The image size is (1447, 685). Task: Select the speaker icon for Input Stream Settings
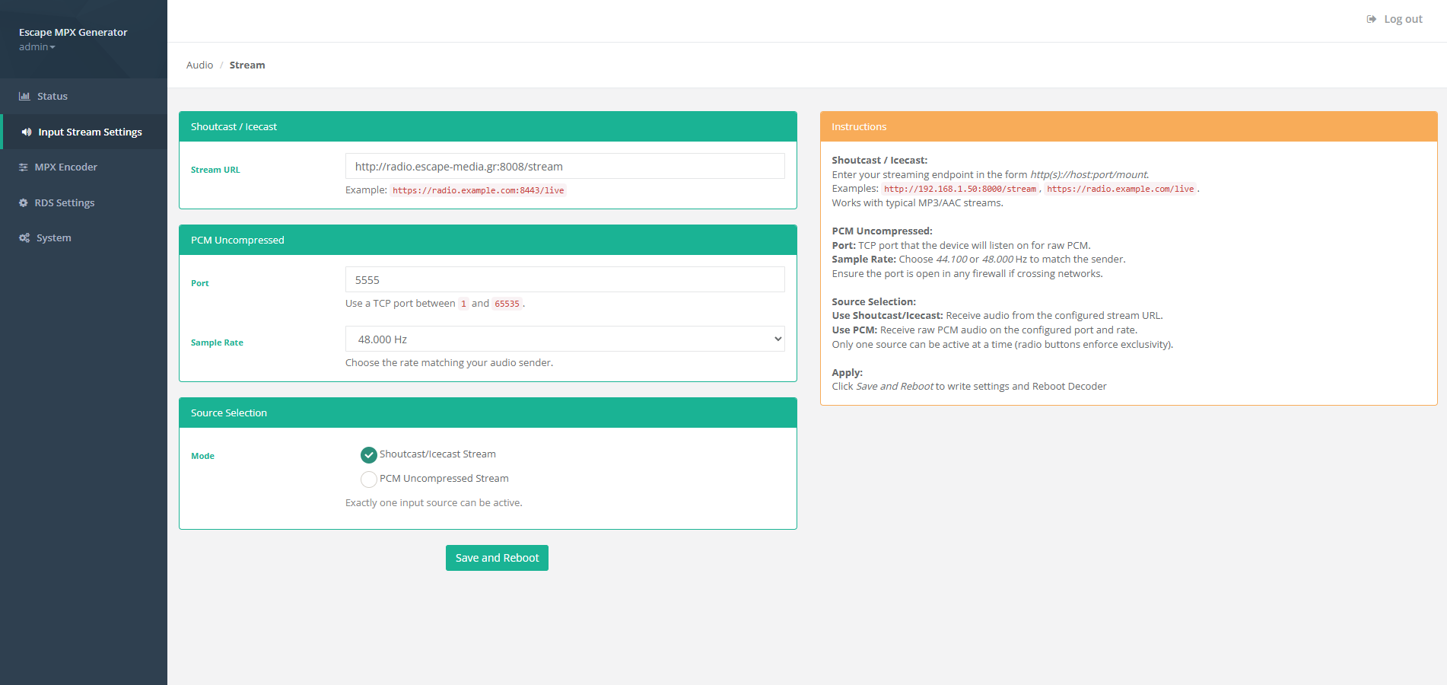(26, 132)
